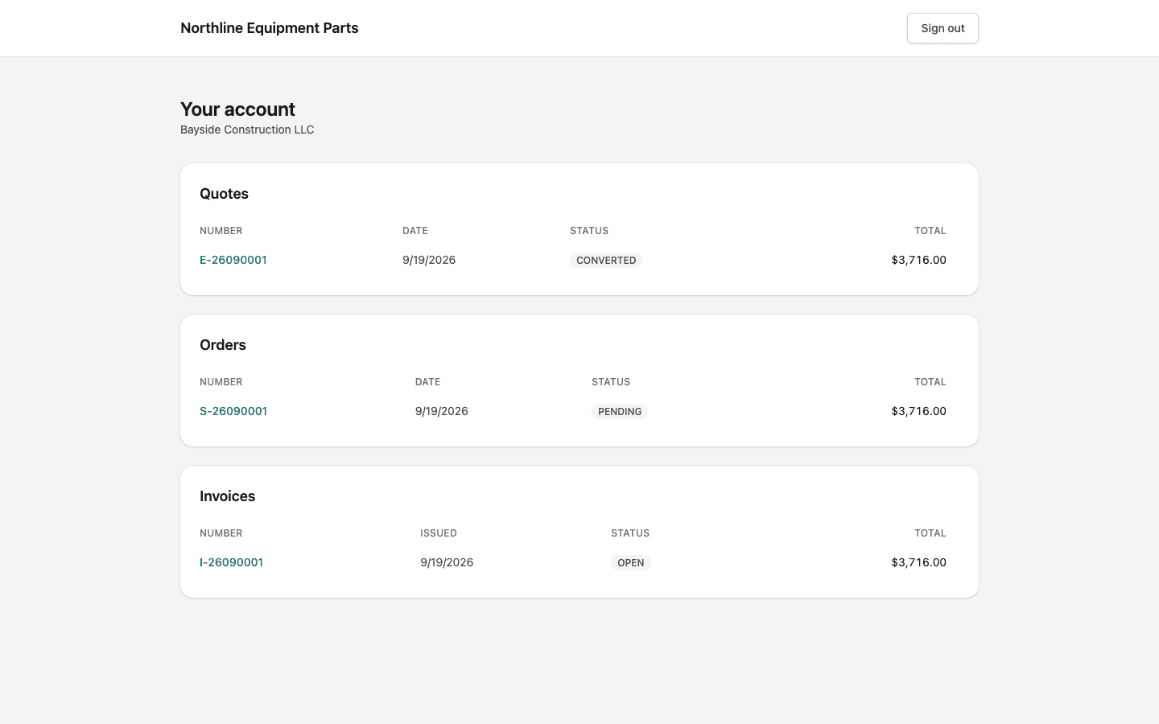Click the ISSUED column header in Invoices
The image size is (1159, 724).
439,533
